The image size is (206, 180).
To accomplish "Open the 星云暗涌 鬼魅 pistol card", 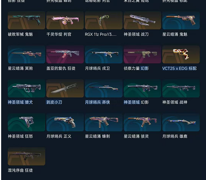I will 181,20.
